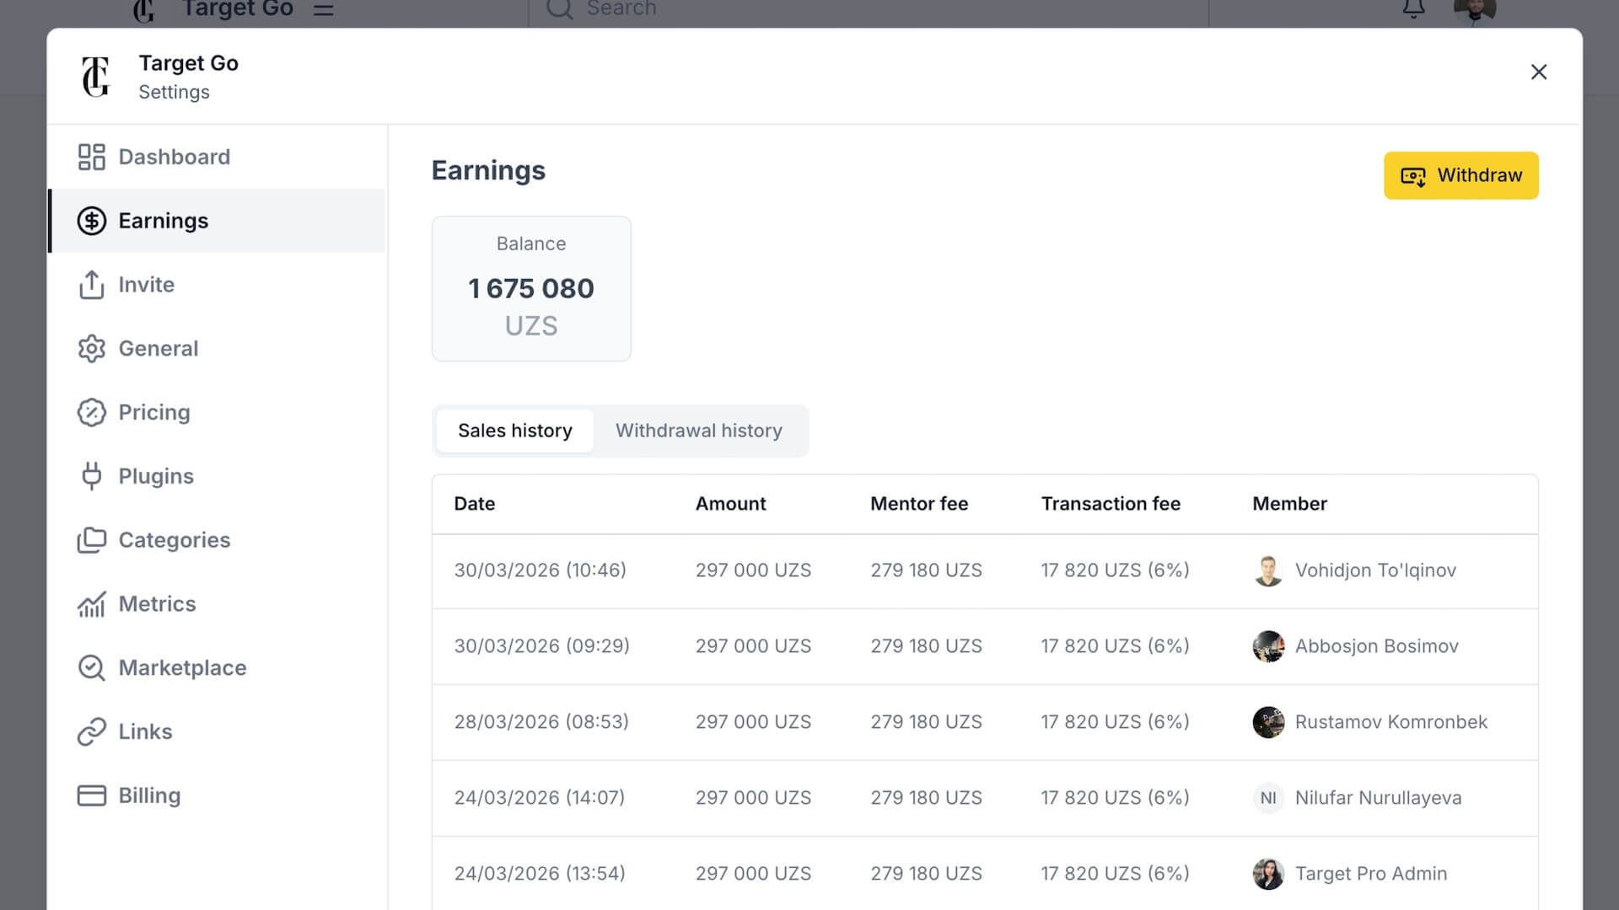Click member name Vohidjon To'lqinov
Viewport: 1619px width, 910px height.
[x=1375, y=570]
